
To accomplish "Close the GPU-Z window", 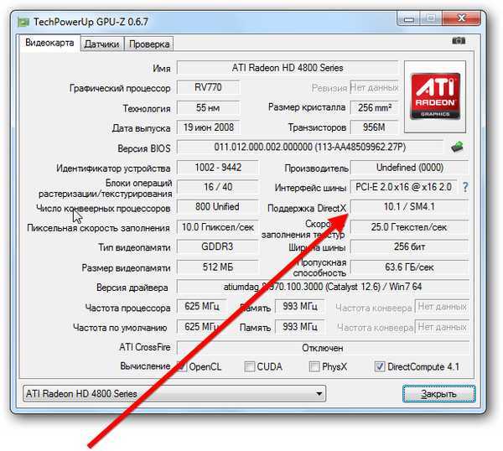I will (x=461, y=18).
